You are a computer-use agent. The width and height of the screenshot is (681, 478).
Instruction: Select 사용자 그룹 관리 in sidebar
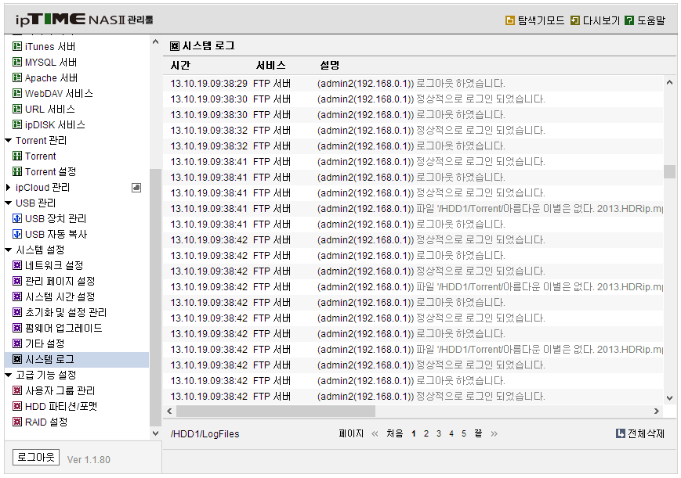[x=60, y=391]
